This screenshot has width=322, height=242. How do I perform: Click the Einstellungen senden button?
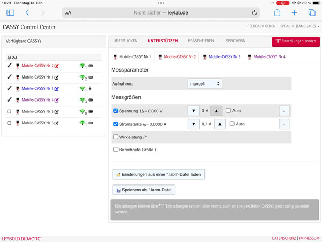[296, 42]
